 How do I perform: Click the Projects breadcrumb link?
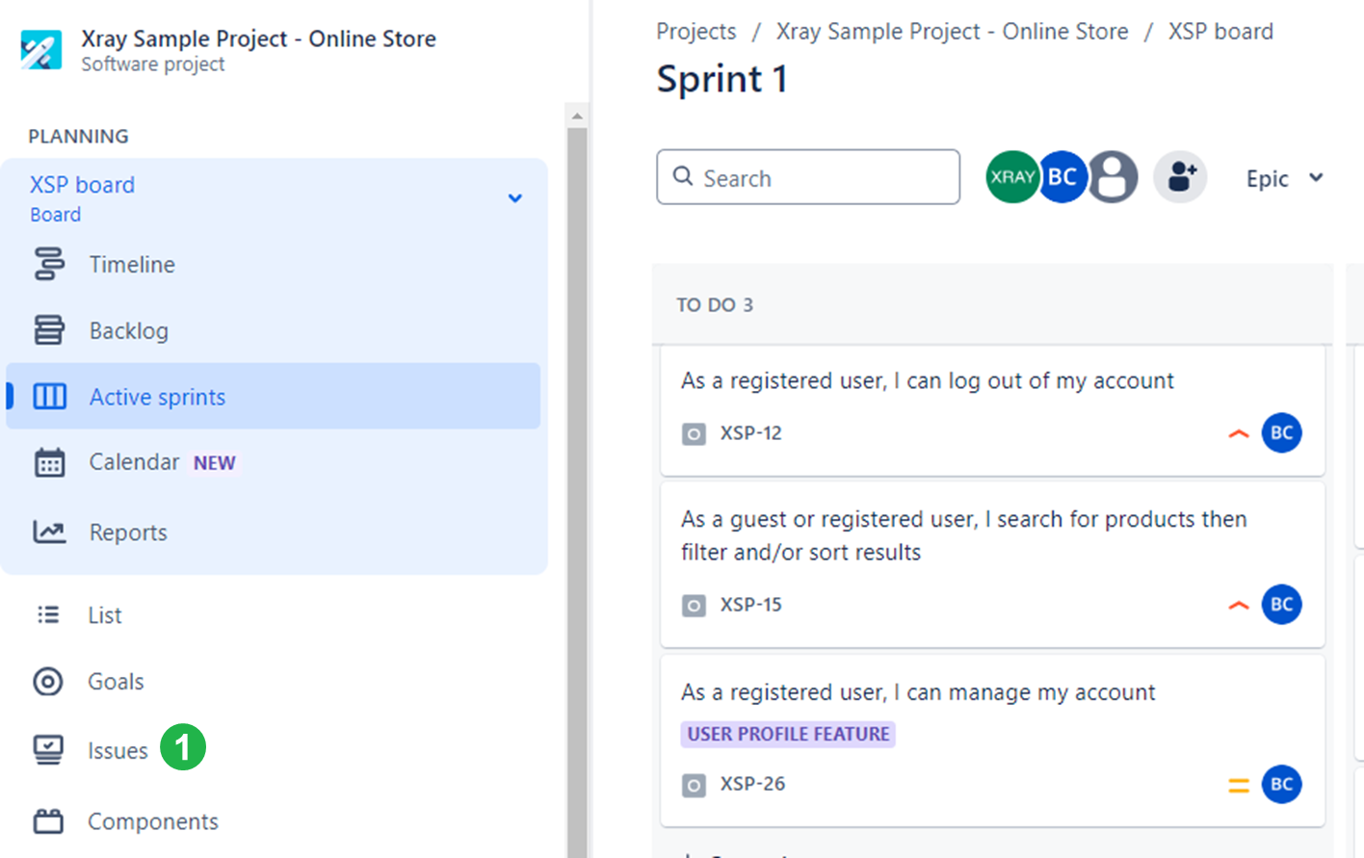[x=696, y=32]
